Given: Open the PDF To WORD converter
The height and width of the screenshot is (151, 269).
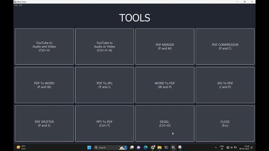Looking at the screenshot, I should [44, 85].
